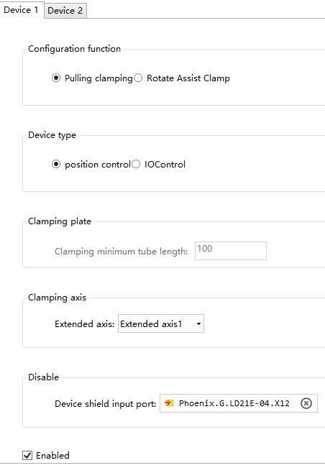This screenshot has width=325, height=473.
Task: Click the IOControl label text
Action: [165, 165]
